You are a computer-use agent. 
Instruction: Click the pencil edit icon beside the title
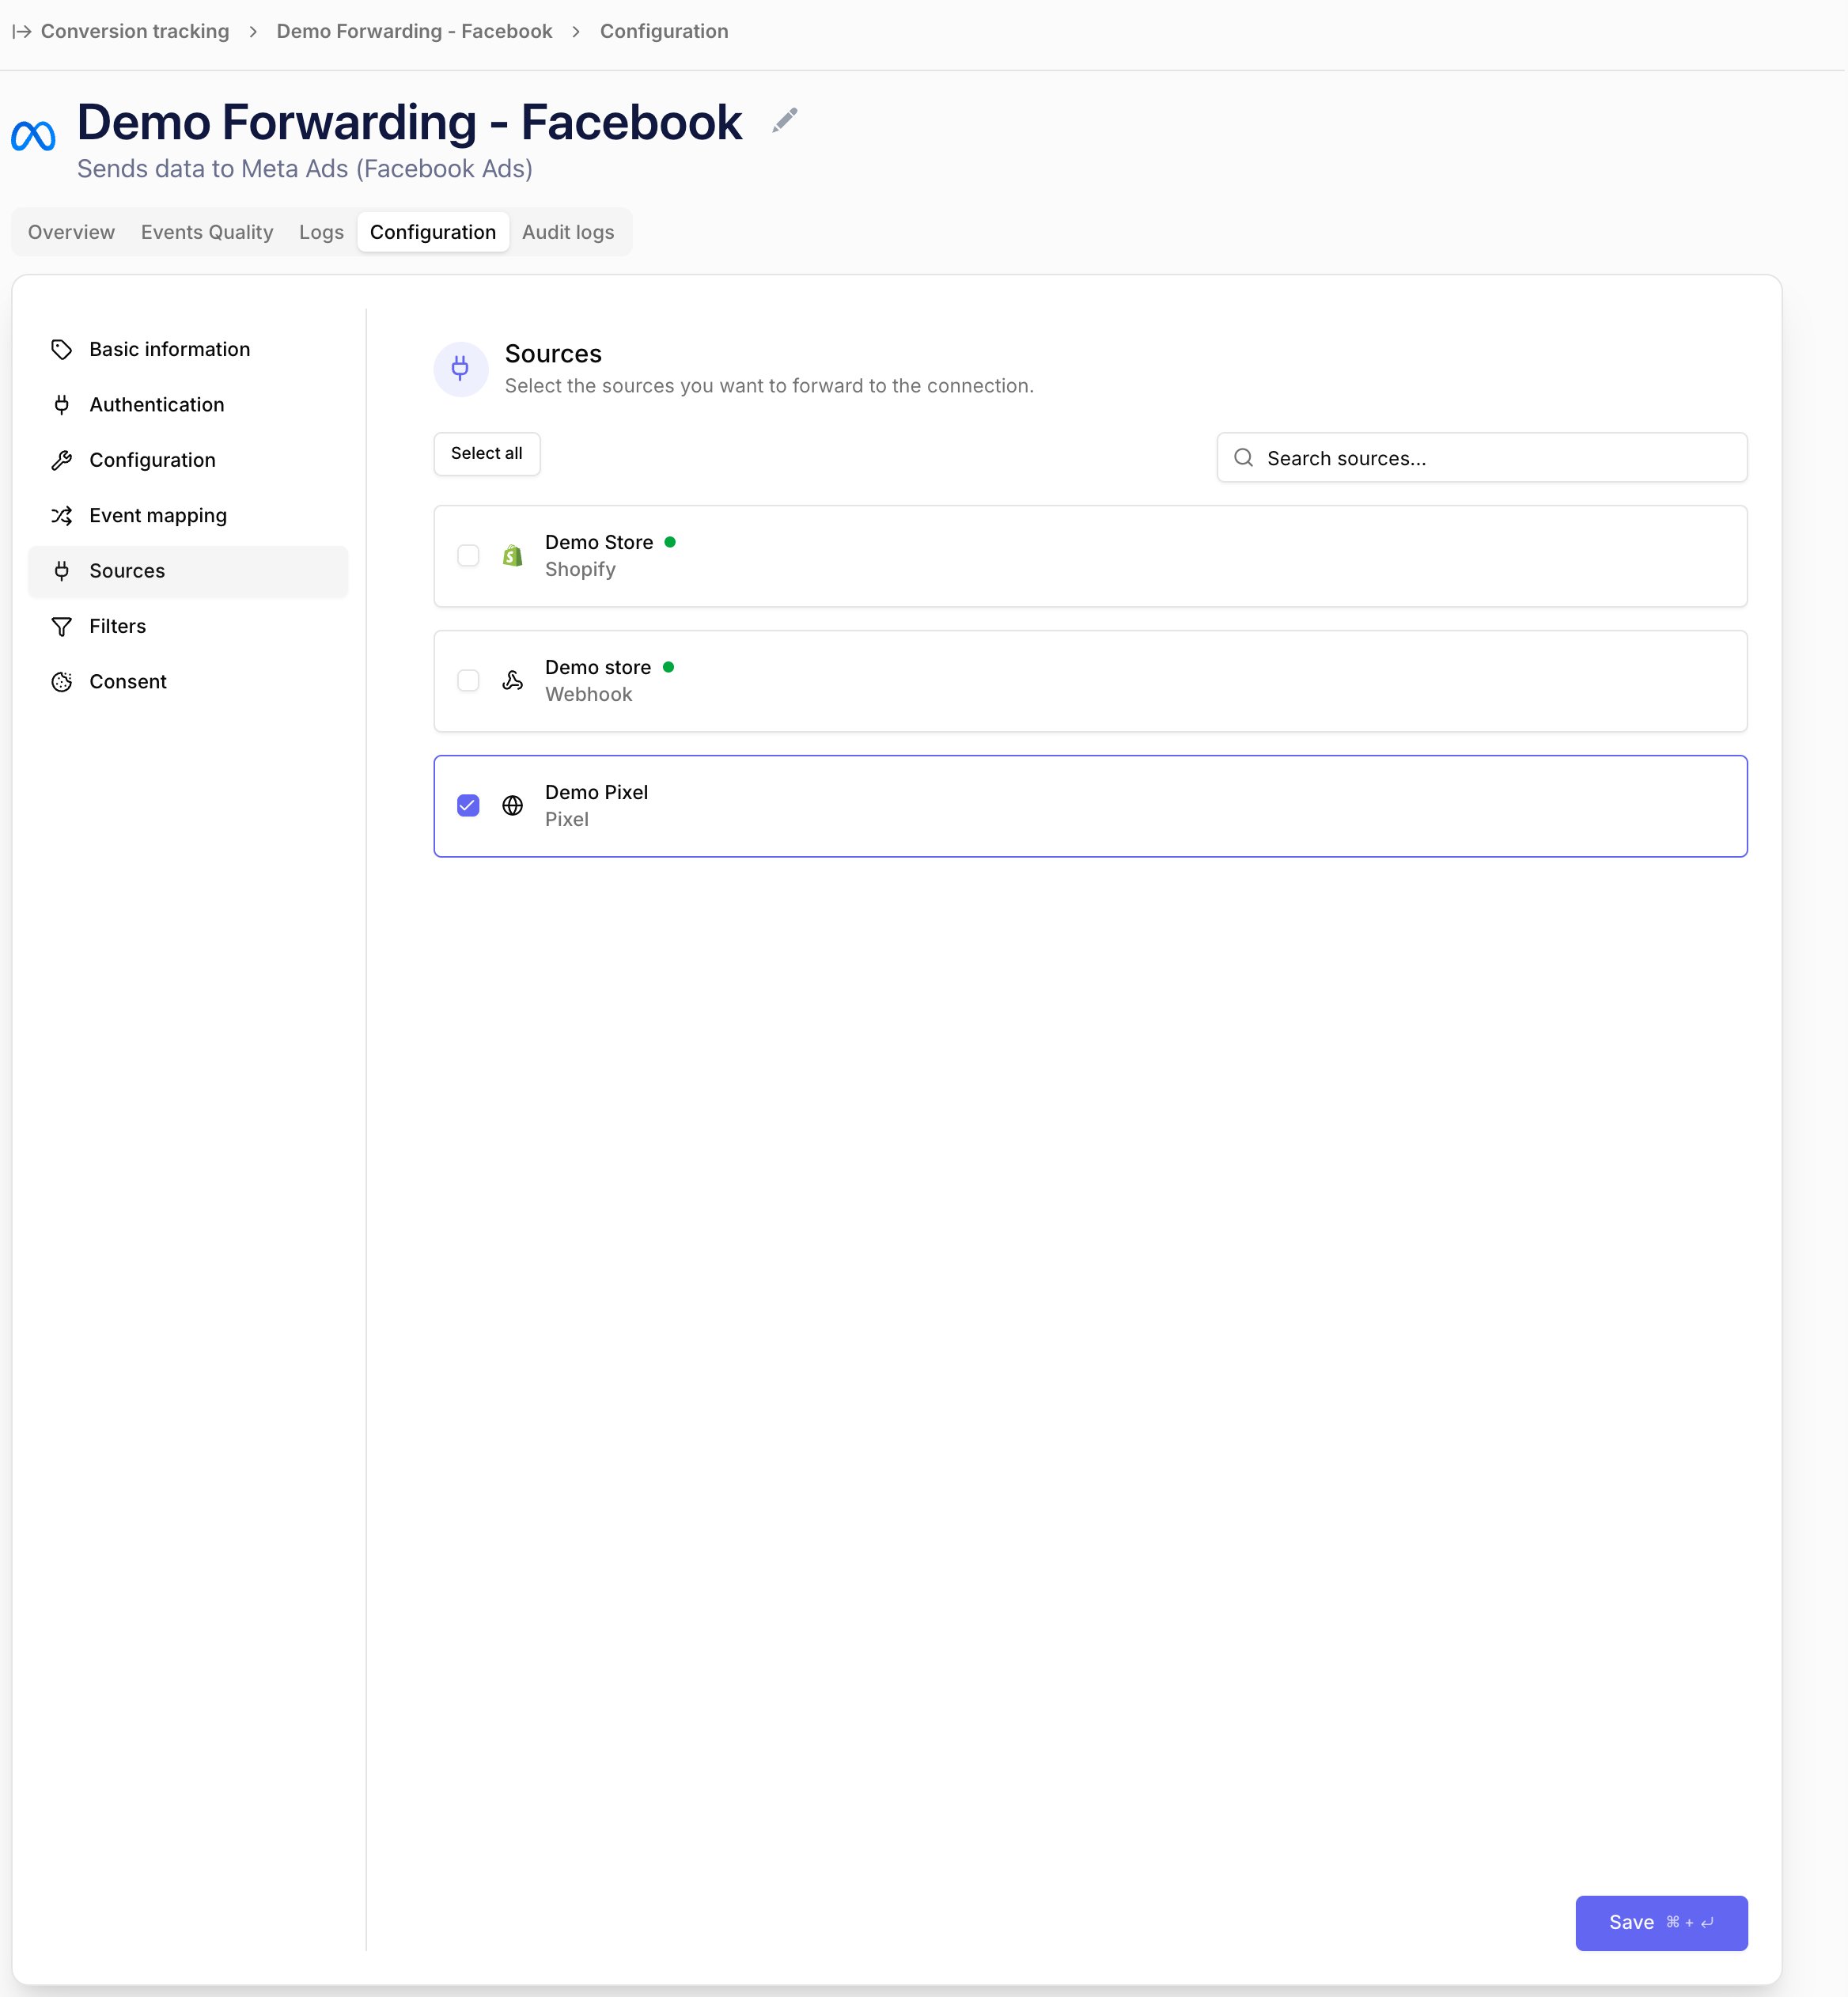coord(785,120)
